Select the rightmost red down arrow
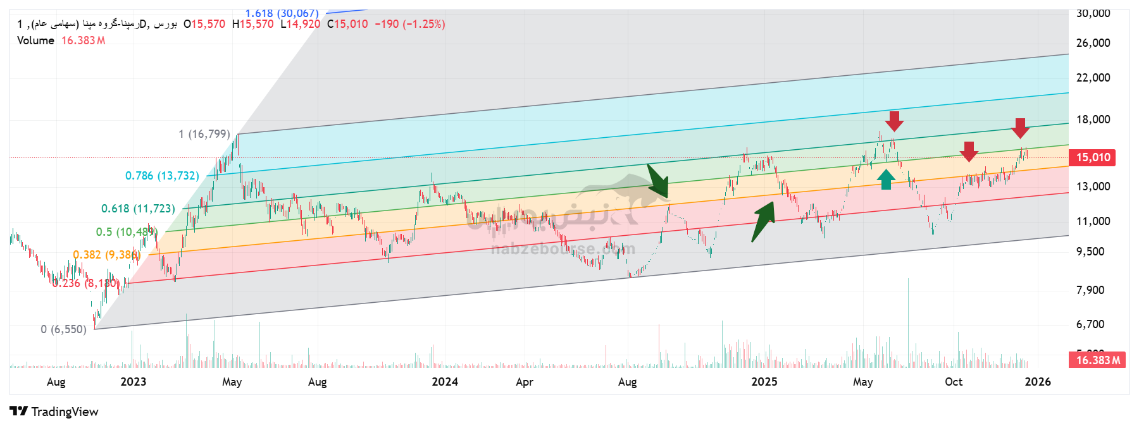This screenshot has width=1139, height=428. pyautogui.click(x=1020, y=128)
